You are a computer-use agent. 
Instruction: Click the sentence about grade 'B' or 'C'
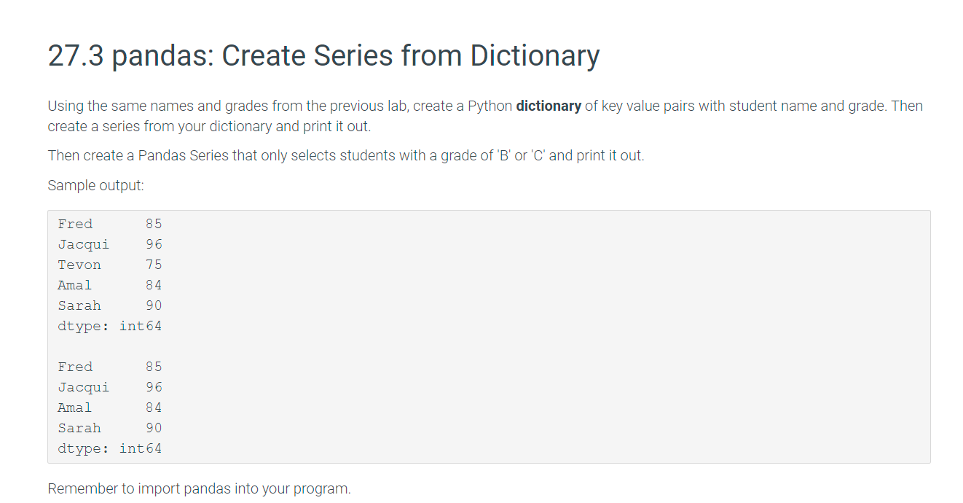click(346, 155)
